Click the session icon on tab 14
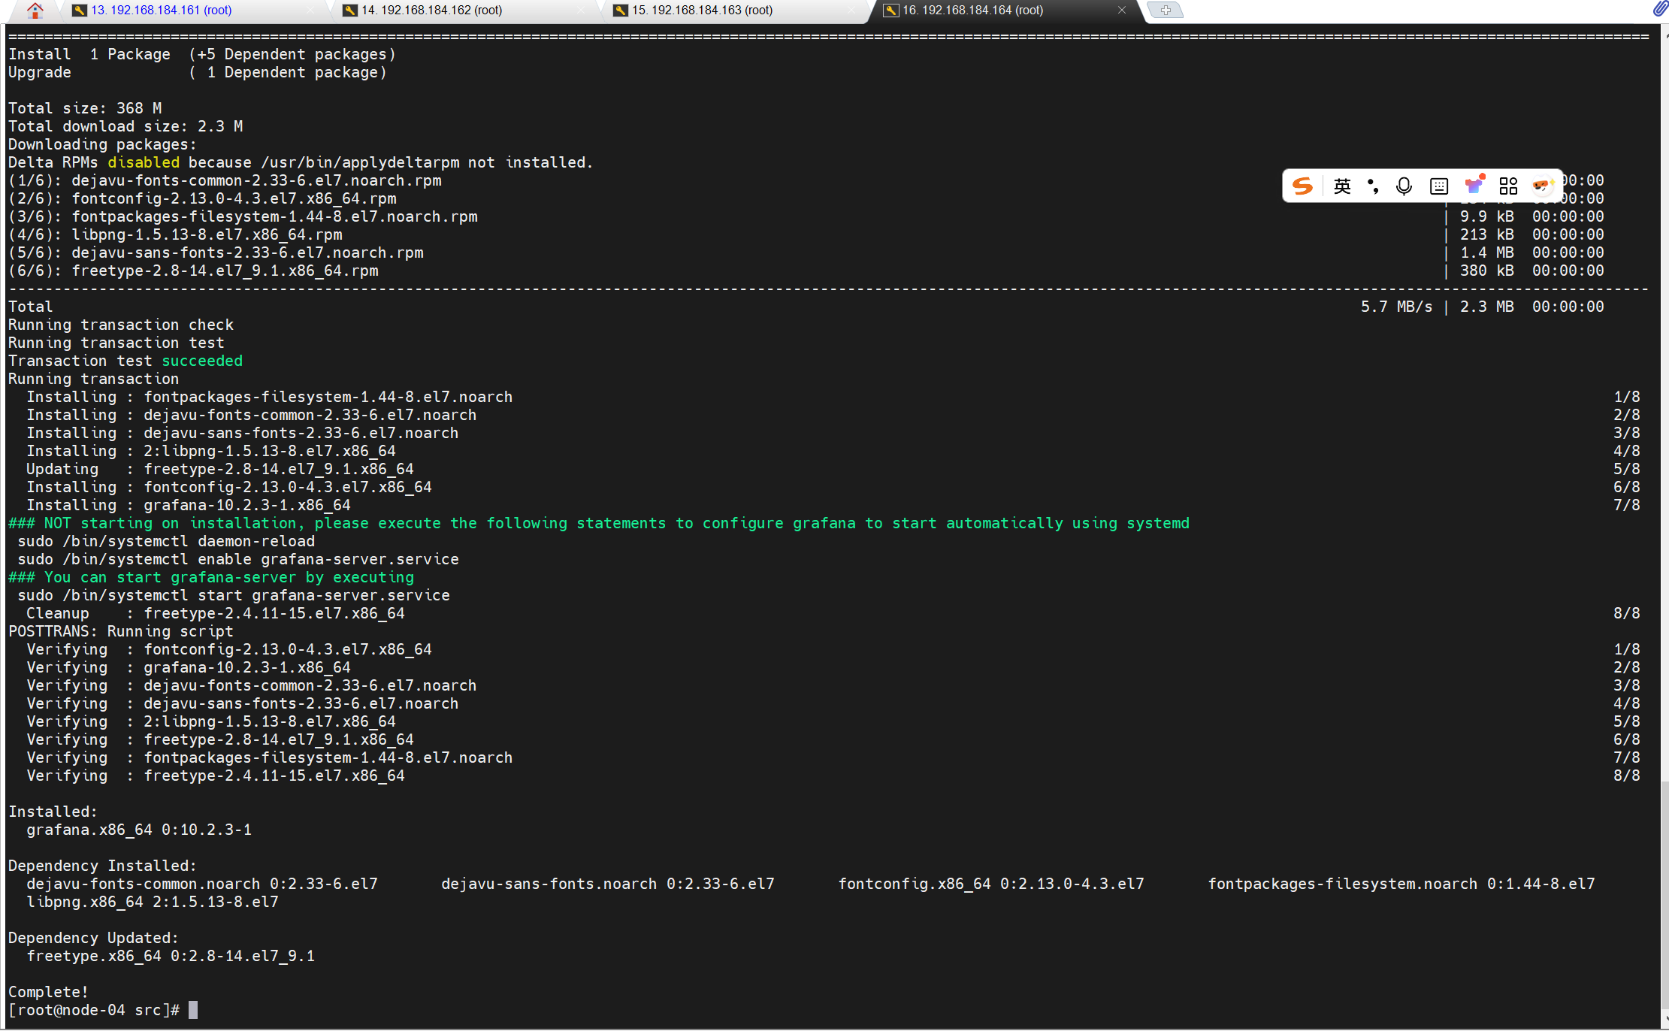The width and height of the screenshot is (1669, 1031). (349, 10)
